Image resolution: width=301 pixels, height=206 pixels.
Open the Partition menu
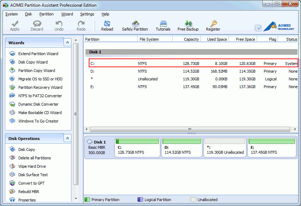pyautogui.click(x=46, y=14)
